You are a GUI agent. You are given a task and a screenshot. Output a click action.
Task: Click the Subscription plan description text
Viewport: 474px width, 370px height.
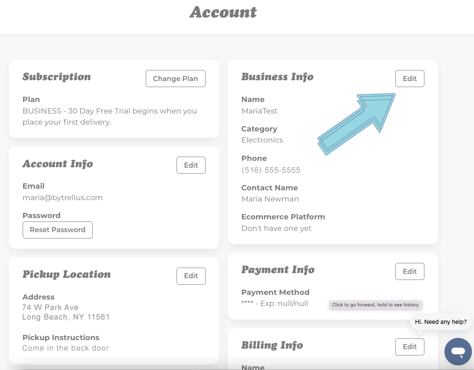[x=109, y=117]
